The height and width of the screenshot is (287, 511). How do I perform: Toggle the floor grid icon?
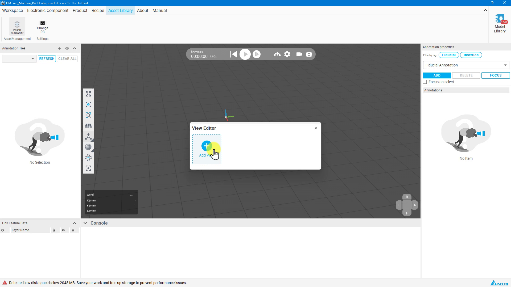coord(88,126)
